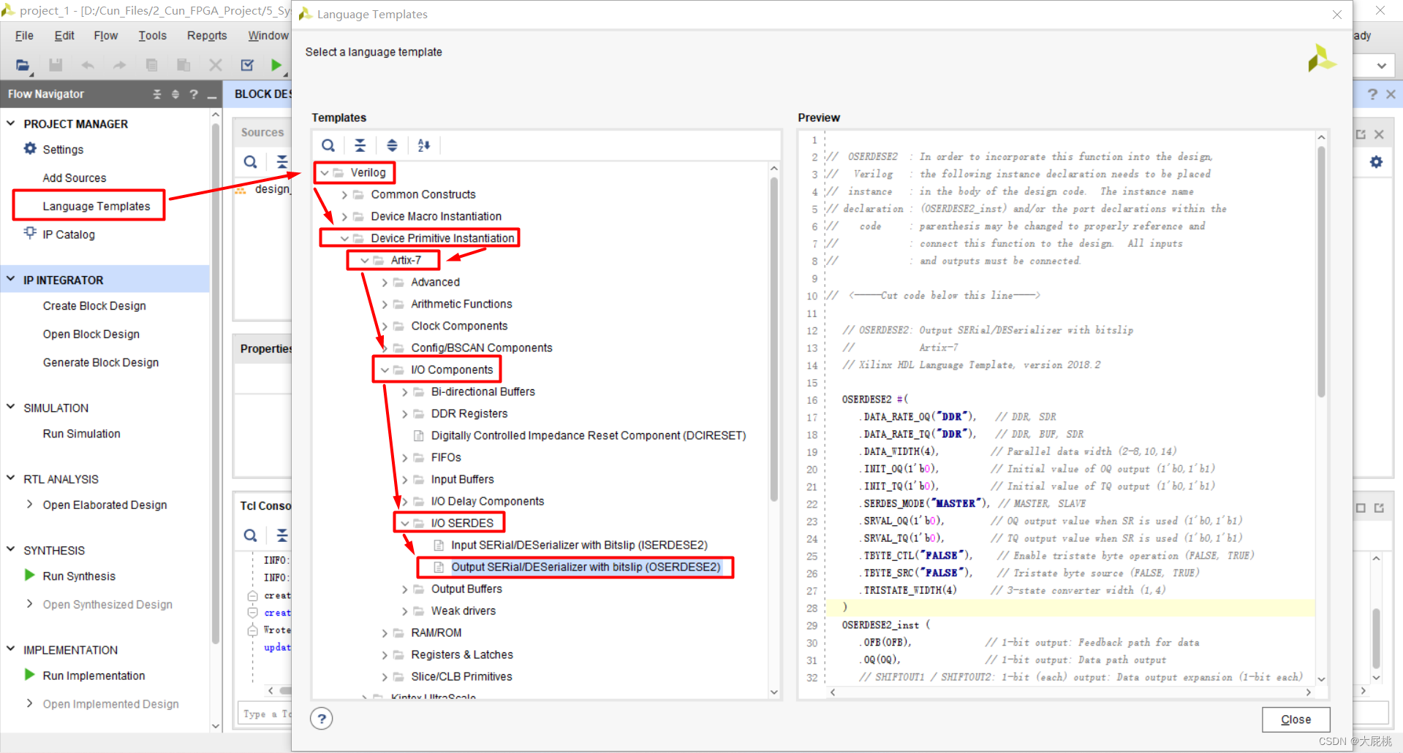
Task: Select Digitally Controlled Impedance Reset Component
Action: pos(589,435)
